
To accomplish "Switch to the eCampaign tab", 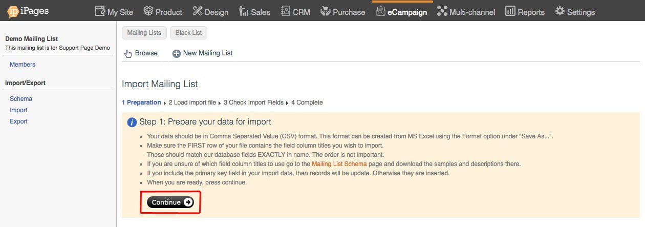I will pyautogui.click(x=401, y=11).
